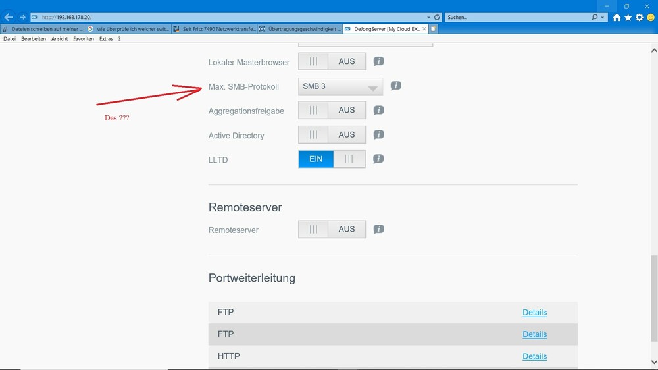Click info icon beside LLTD toggle
The width and height of the screenshot is (658, 370).
click(378, 159)
